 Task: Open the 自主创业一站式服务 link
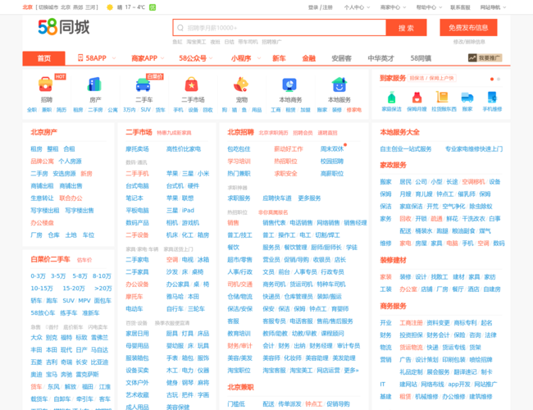[x=406, y=149]
